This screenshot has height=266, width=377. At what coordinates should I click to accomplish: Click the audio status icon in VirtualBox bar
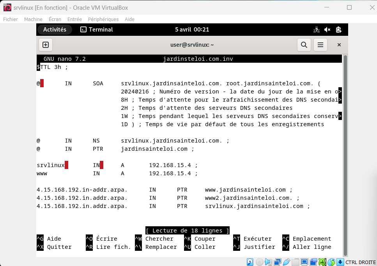(x=268, y=262)
